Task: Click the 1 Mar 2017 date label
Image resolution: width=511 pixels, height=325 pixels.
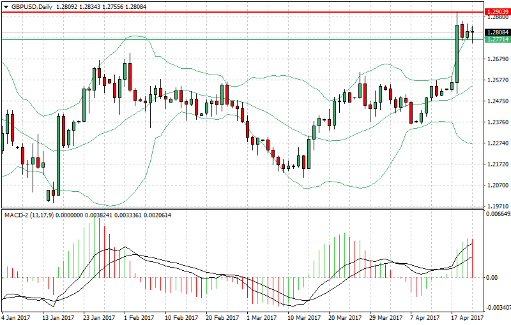Action: click(261, 317)
